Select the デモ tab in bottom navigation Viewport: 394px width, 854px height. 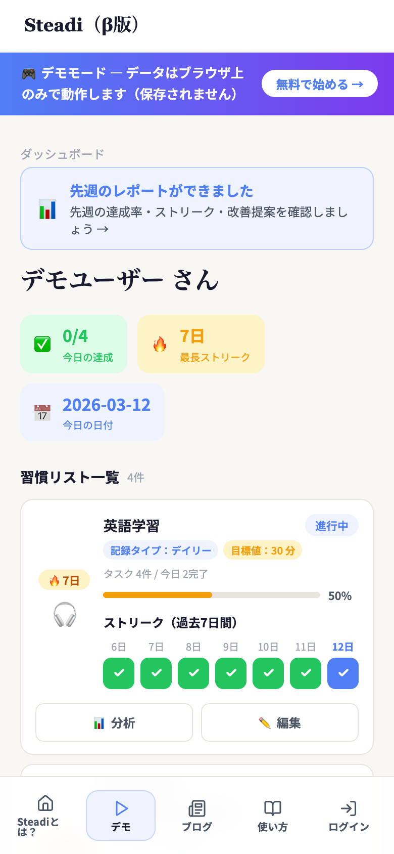[x=121, y=815]
